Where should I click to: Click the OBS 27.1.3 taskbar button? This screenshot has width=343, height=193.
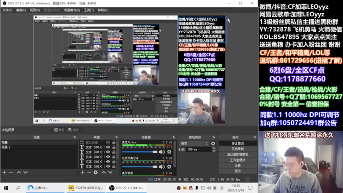(x=126, y=188)
